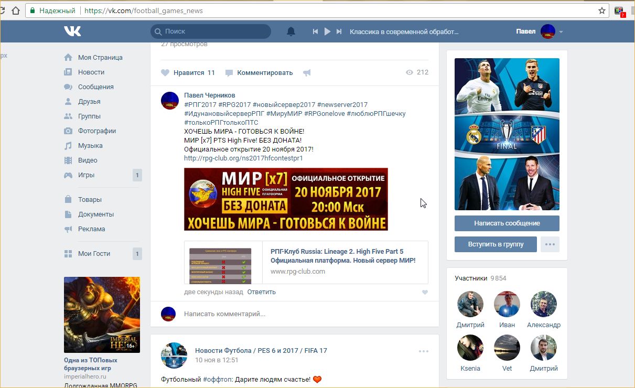Click the Надежный secure lock indicator
The width and height of the screenshot is (635, 388).
click(53, 10)
